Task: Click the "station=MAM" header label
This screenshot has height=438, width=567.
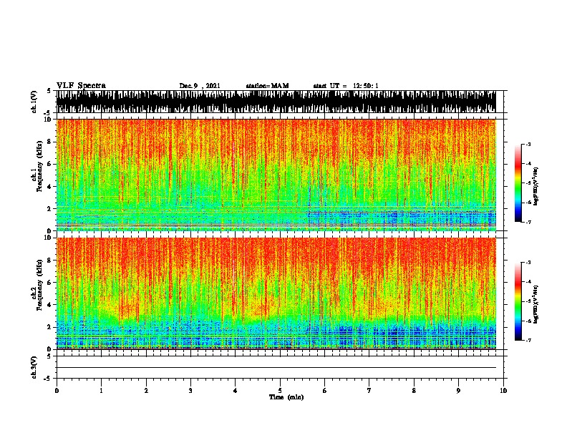Action: (267, 86)
